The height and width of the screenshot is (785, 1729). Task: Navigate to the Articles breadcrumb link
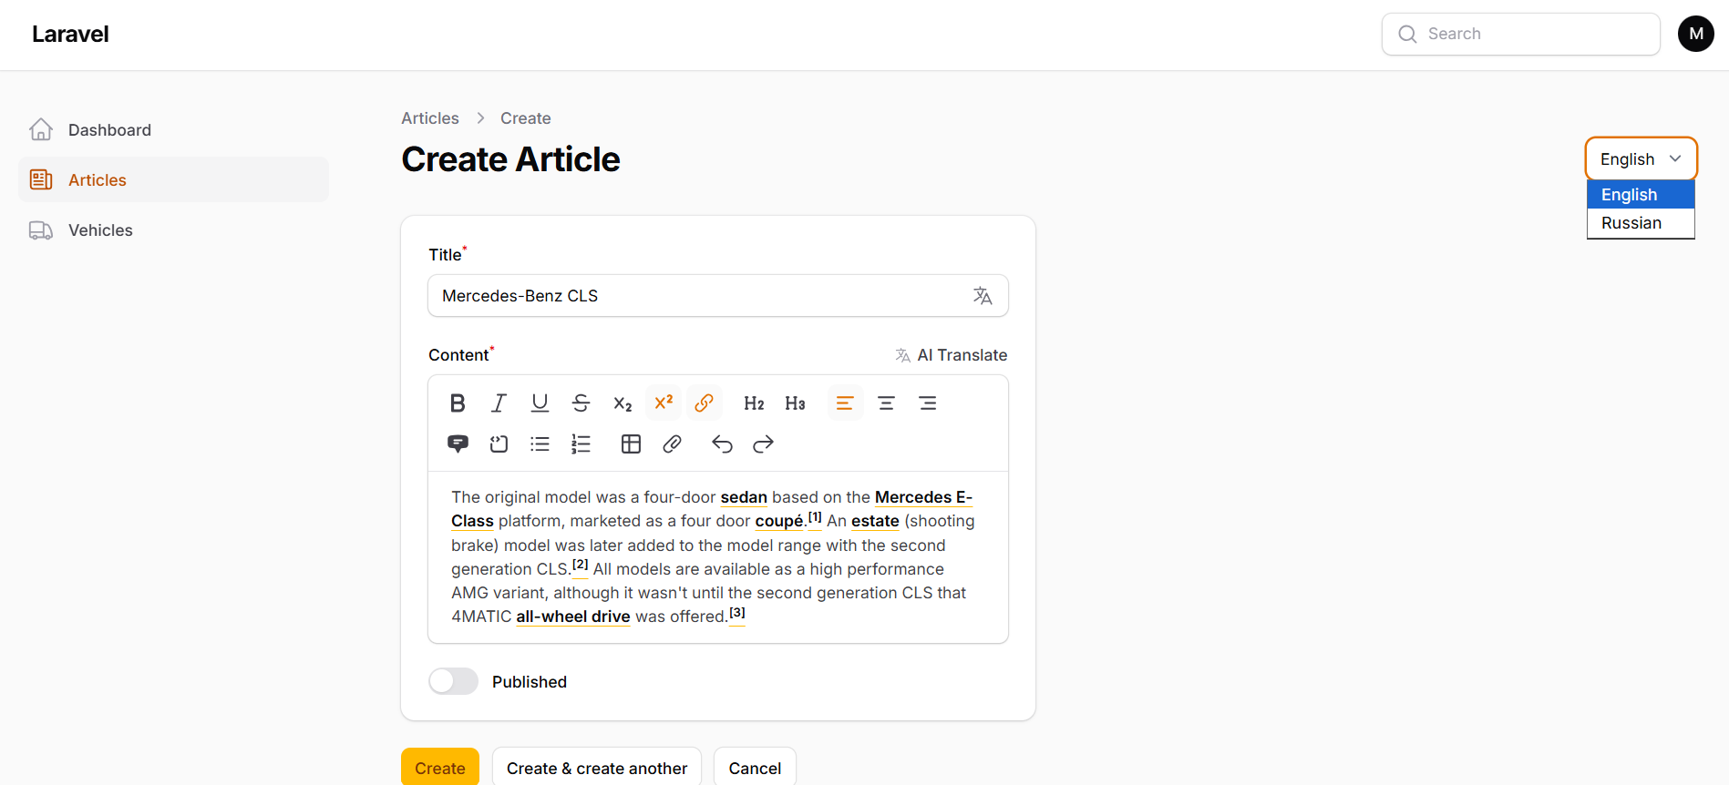430,118
